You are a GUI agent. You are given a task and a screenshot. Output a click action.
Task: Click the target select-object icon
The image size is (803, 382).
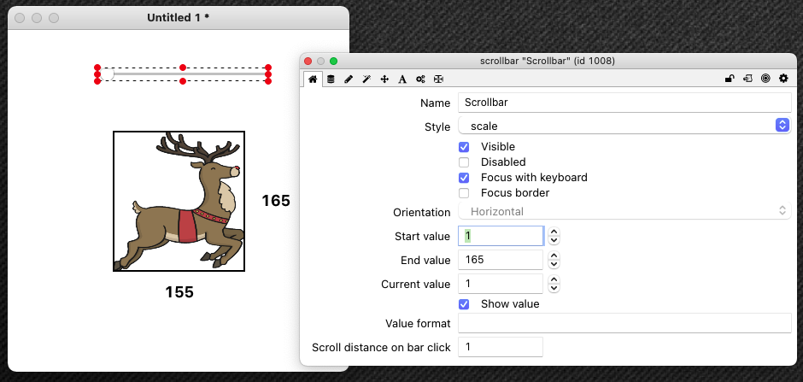765,79
